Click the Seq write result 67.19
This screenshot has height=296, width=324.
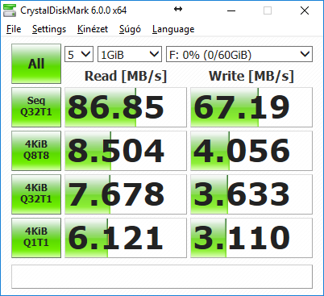251,107
